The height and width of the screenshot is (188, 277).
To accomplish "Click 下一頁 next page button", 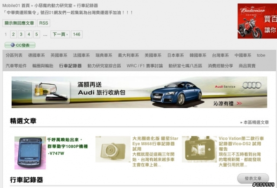I will point(60,35).
